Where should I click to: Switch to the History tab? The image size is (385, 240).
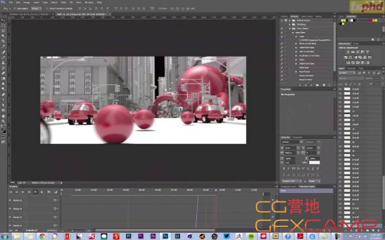pyautogui.click(x=285, y=16)
